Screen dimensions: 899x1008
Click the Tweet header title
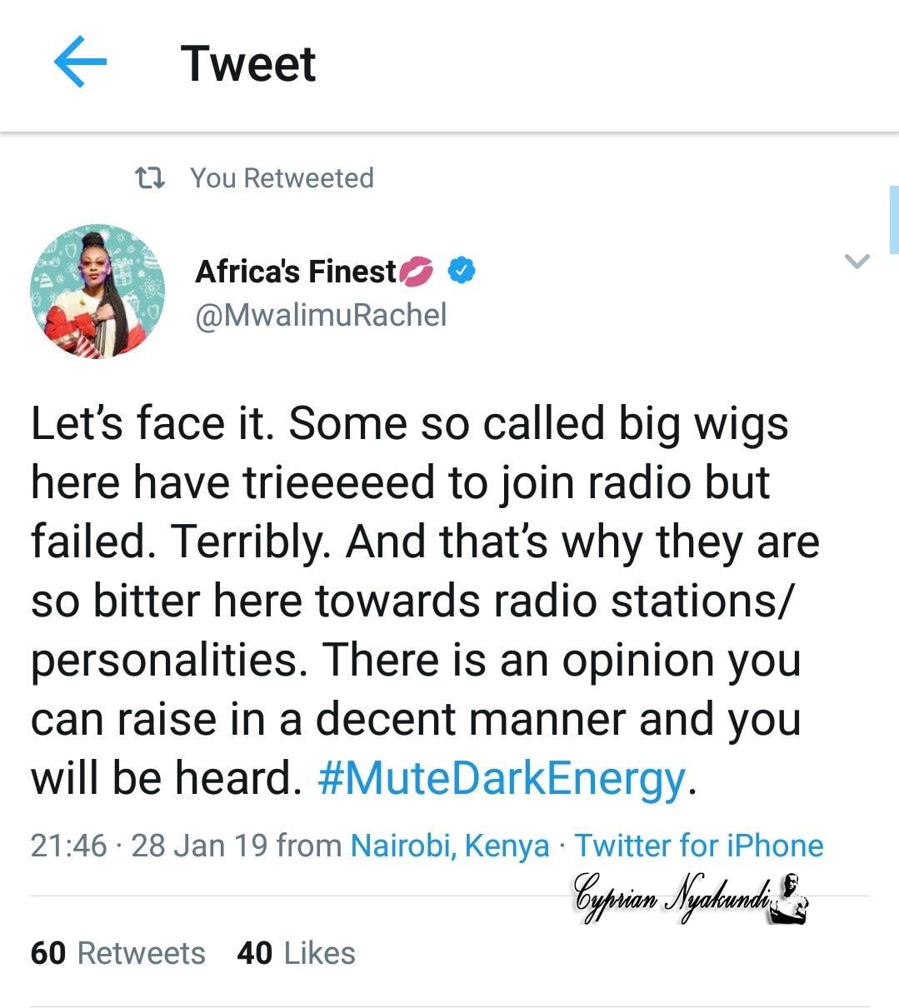pyautogui.click(x=248, y=64)
